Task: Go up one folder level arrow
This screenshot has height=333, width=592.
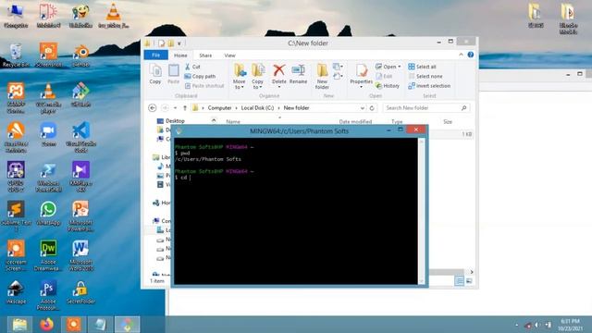Action: point(185,108)
